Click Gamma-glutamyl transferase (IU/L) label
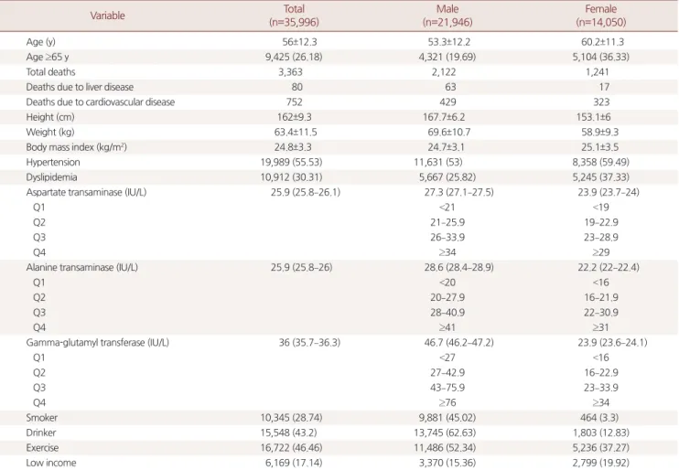Screen dimensions: 679x470 [x=97, y=343]
